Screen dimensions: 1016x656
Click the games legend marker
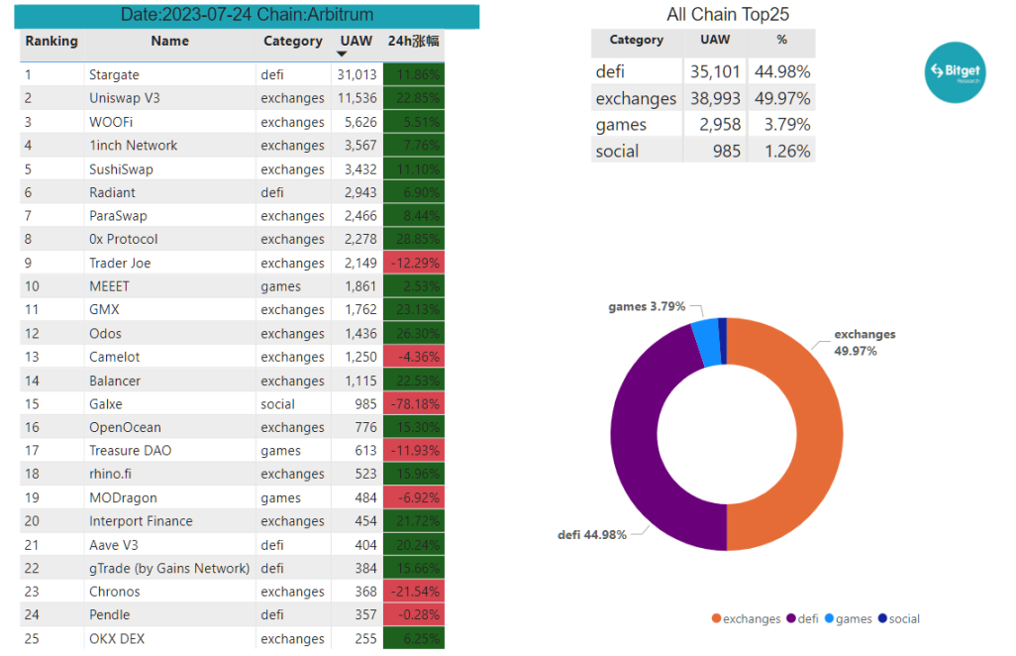[x=830, y=618]
